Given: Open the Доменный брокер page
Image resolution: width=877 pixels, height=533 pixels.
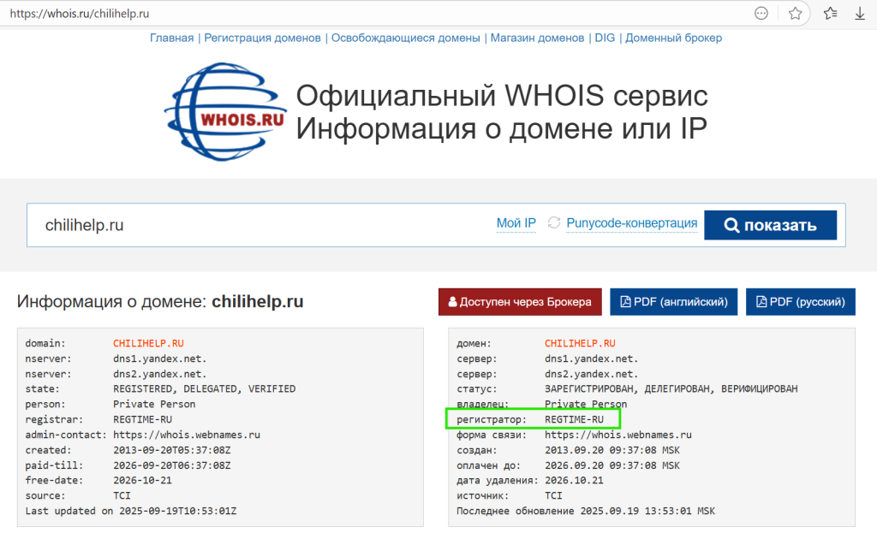Looking at the screenshot, I should pyautogui.click(x=673, y=38).
